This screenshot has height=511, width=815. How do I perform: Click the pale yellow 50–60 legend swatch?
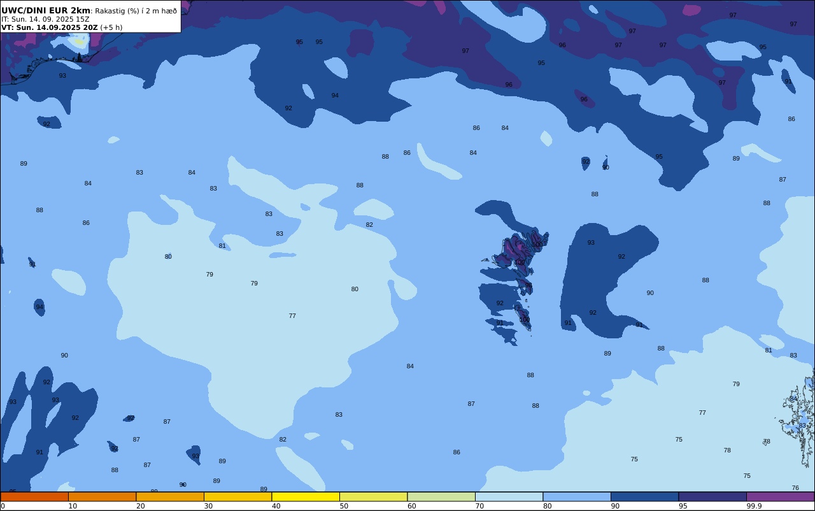tap(373, 496)
